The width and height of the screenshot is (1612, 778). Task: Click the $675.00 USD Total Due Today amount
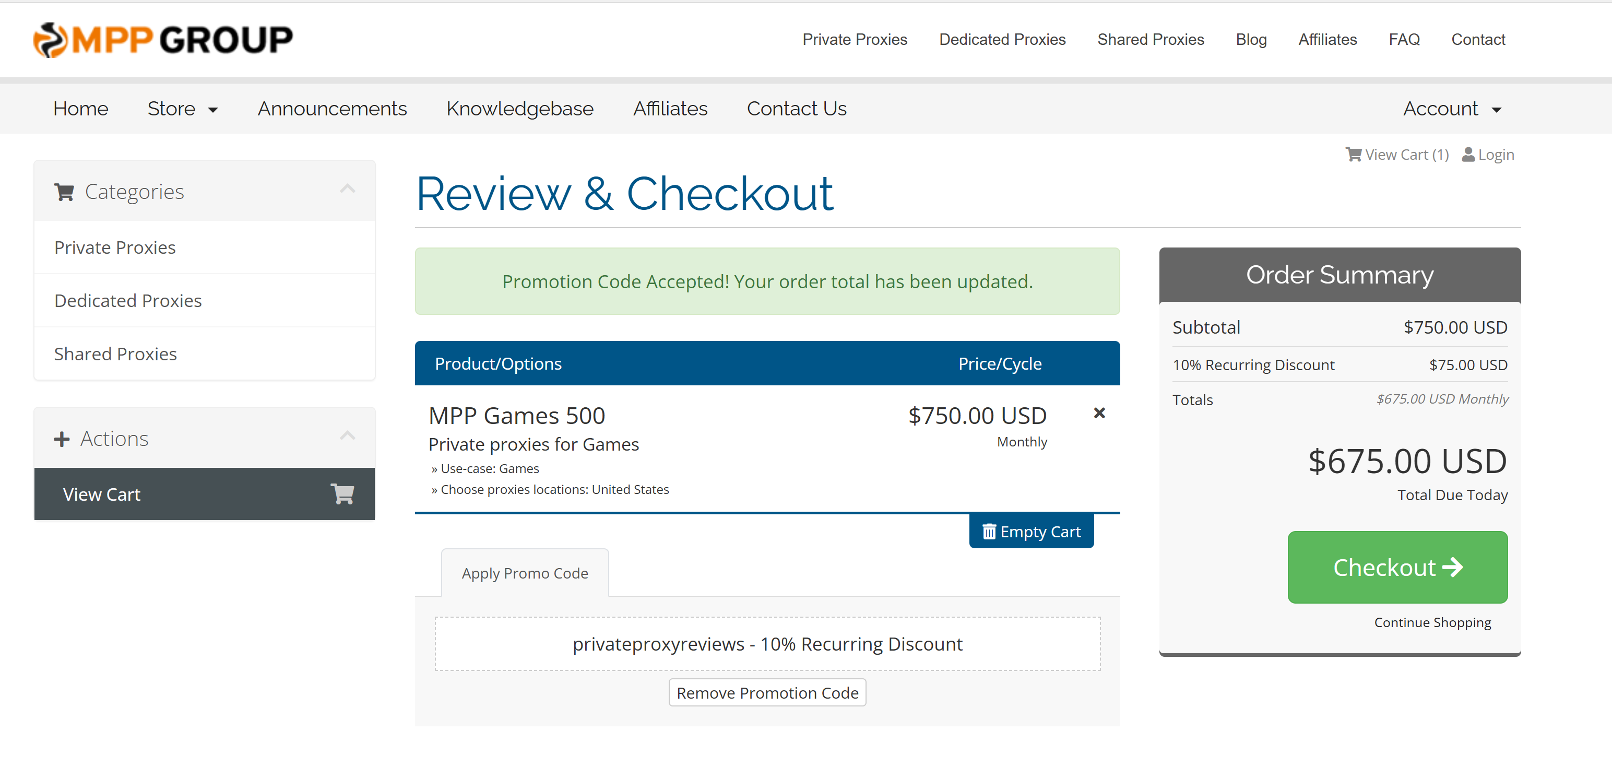(1407, 461)
